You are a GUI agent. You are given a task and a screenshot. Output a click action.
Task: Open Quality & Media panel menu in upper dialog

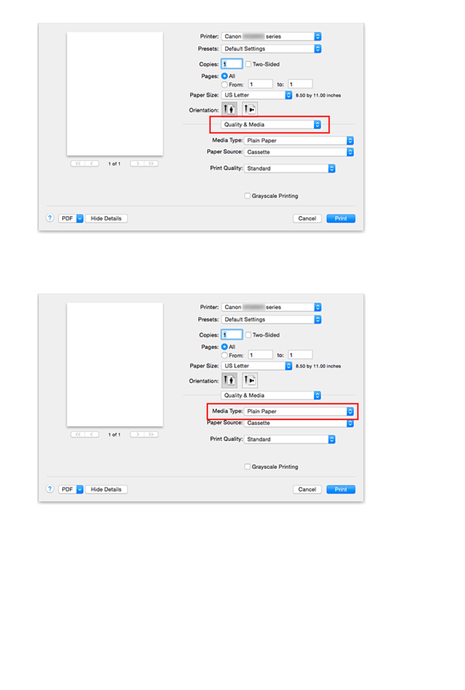pos(271,124)
